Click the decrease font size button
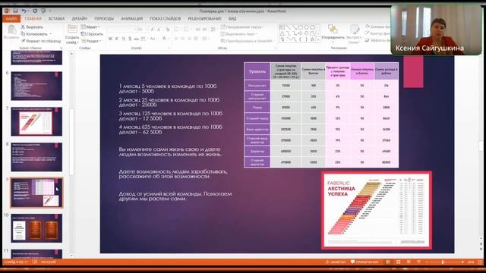486x273 pixels. point(159,30)
